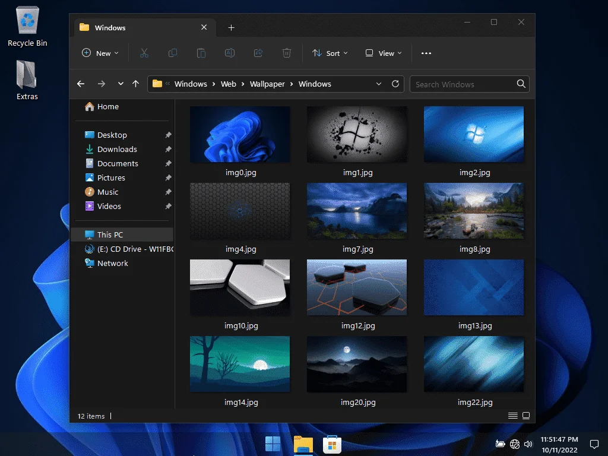Image resolution: width=608 pixels, height=456 pixels.
Task: Launch Microsoft Store from taskbar
Action: 332,444
